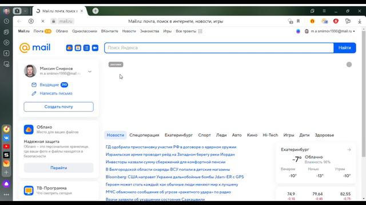Click Написать письмо link
This screenshot has width=366, height=205.
(56, 93)
